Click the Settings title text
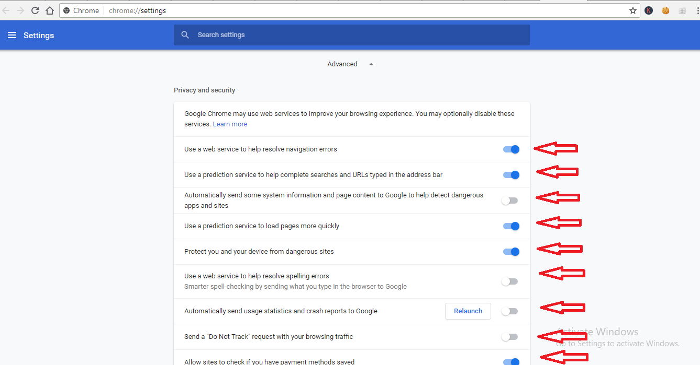The height and width of the screenshot is (365, 700). (x=39, y=36)
